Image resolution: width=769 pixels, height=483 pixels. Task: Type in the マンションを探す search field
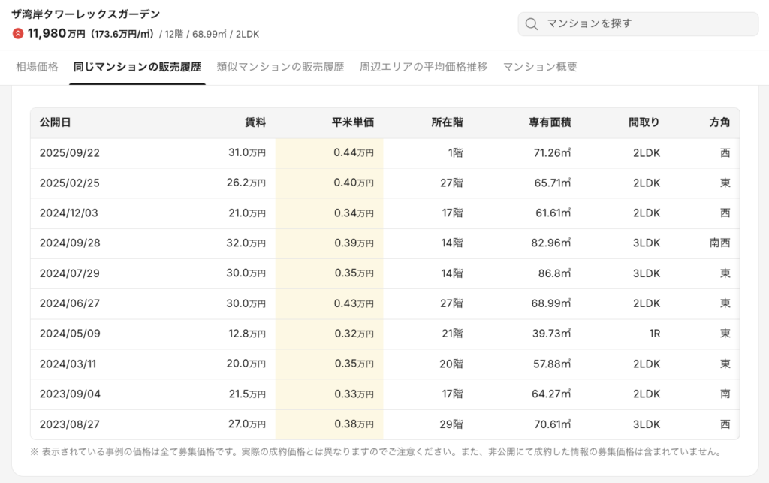tap(646, 24)
